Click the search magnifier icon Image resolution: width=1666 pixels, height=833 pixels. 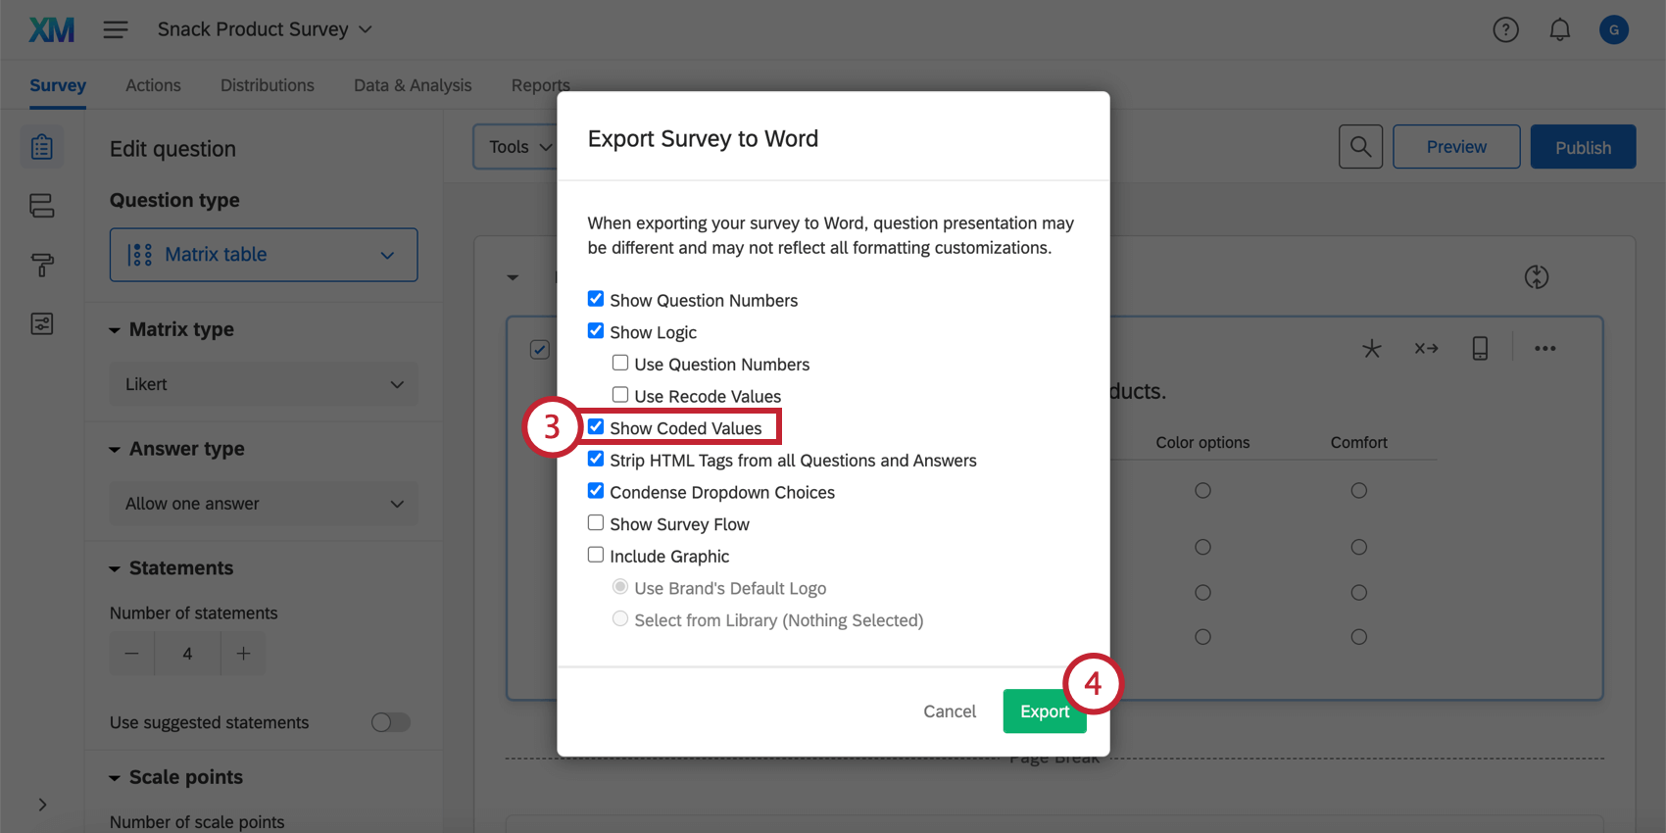tap(1360, 147)
